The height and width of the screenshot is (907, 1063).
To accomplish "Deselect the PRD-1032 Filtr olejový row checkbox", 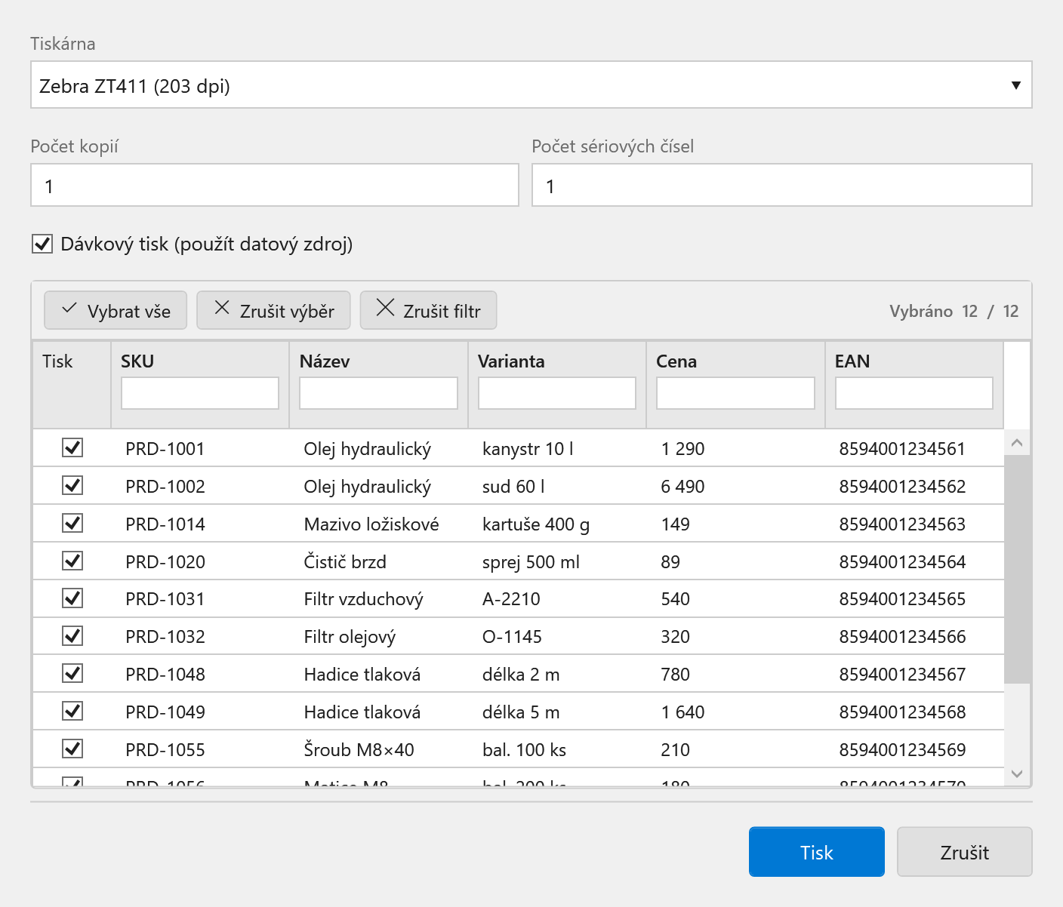I will 72,636.
